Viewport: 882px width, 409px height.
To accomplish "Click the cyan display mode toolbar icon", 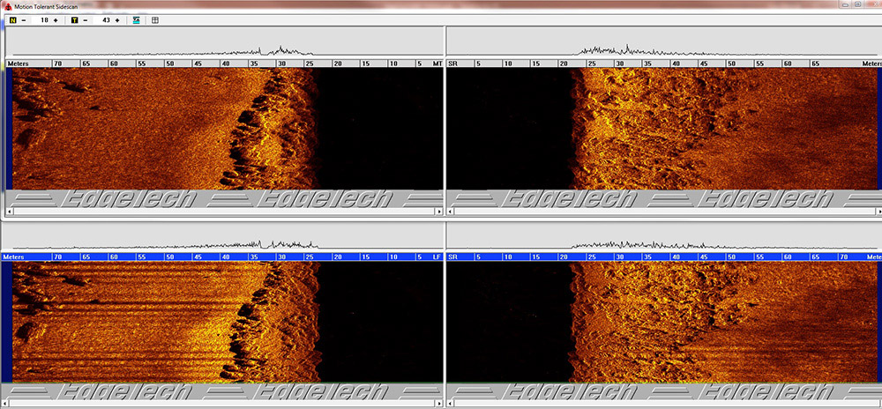I will [136, 20].
